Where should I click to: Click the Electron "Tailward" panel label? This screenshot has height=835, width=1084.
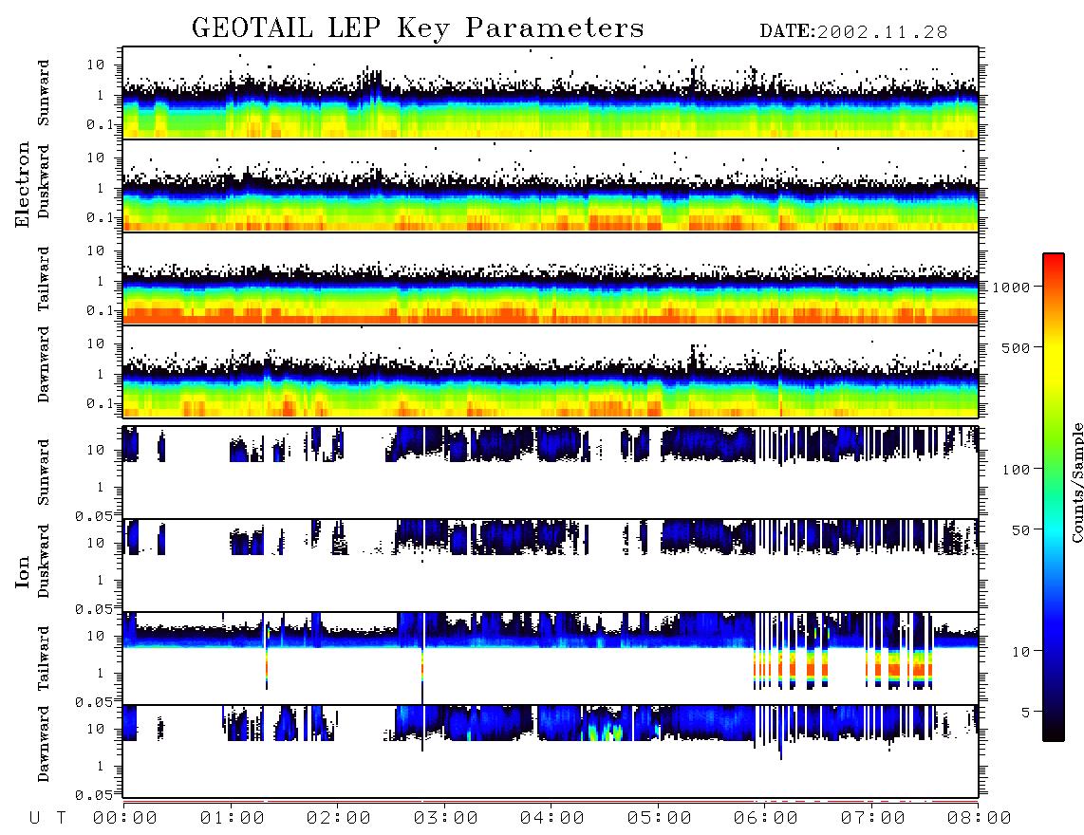click(44, 279)
